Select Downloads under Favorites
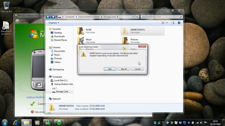The height and width of the screenshot is (126, 225). point(59,36)
